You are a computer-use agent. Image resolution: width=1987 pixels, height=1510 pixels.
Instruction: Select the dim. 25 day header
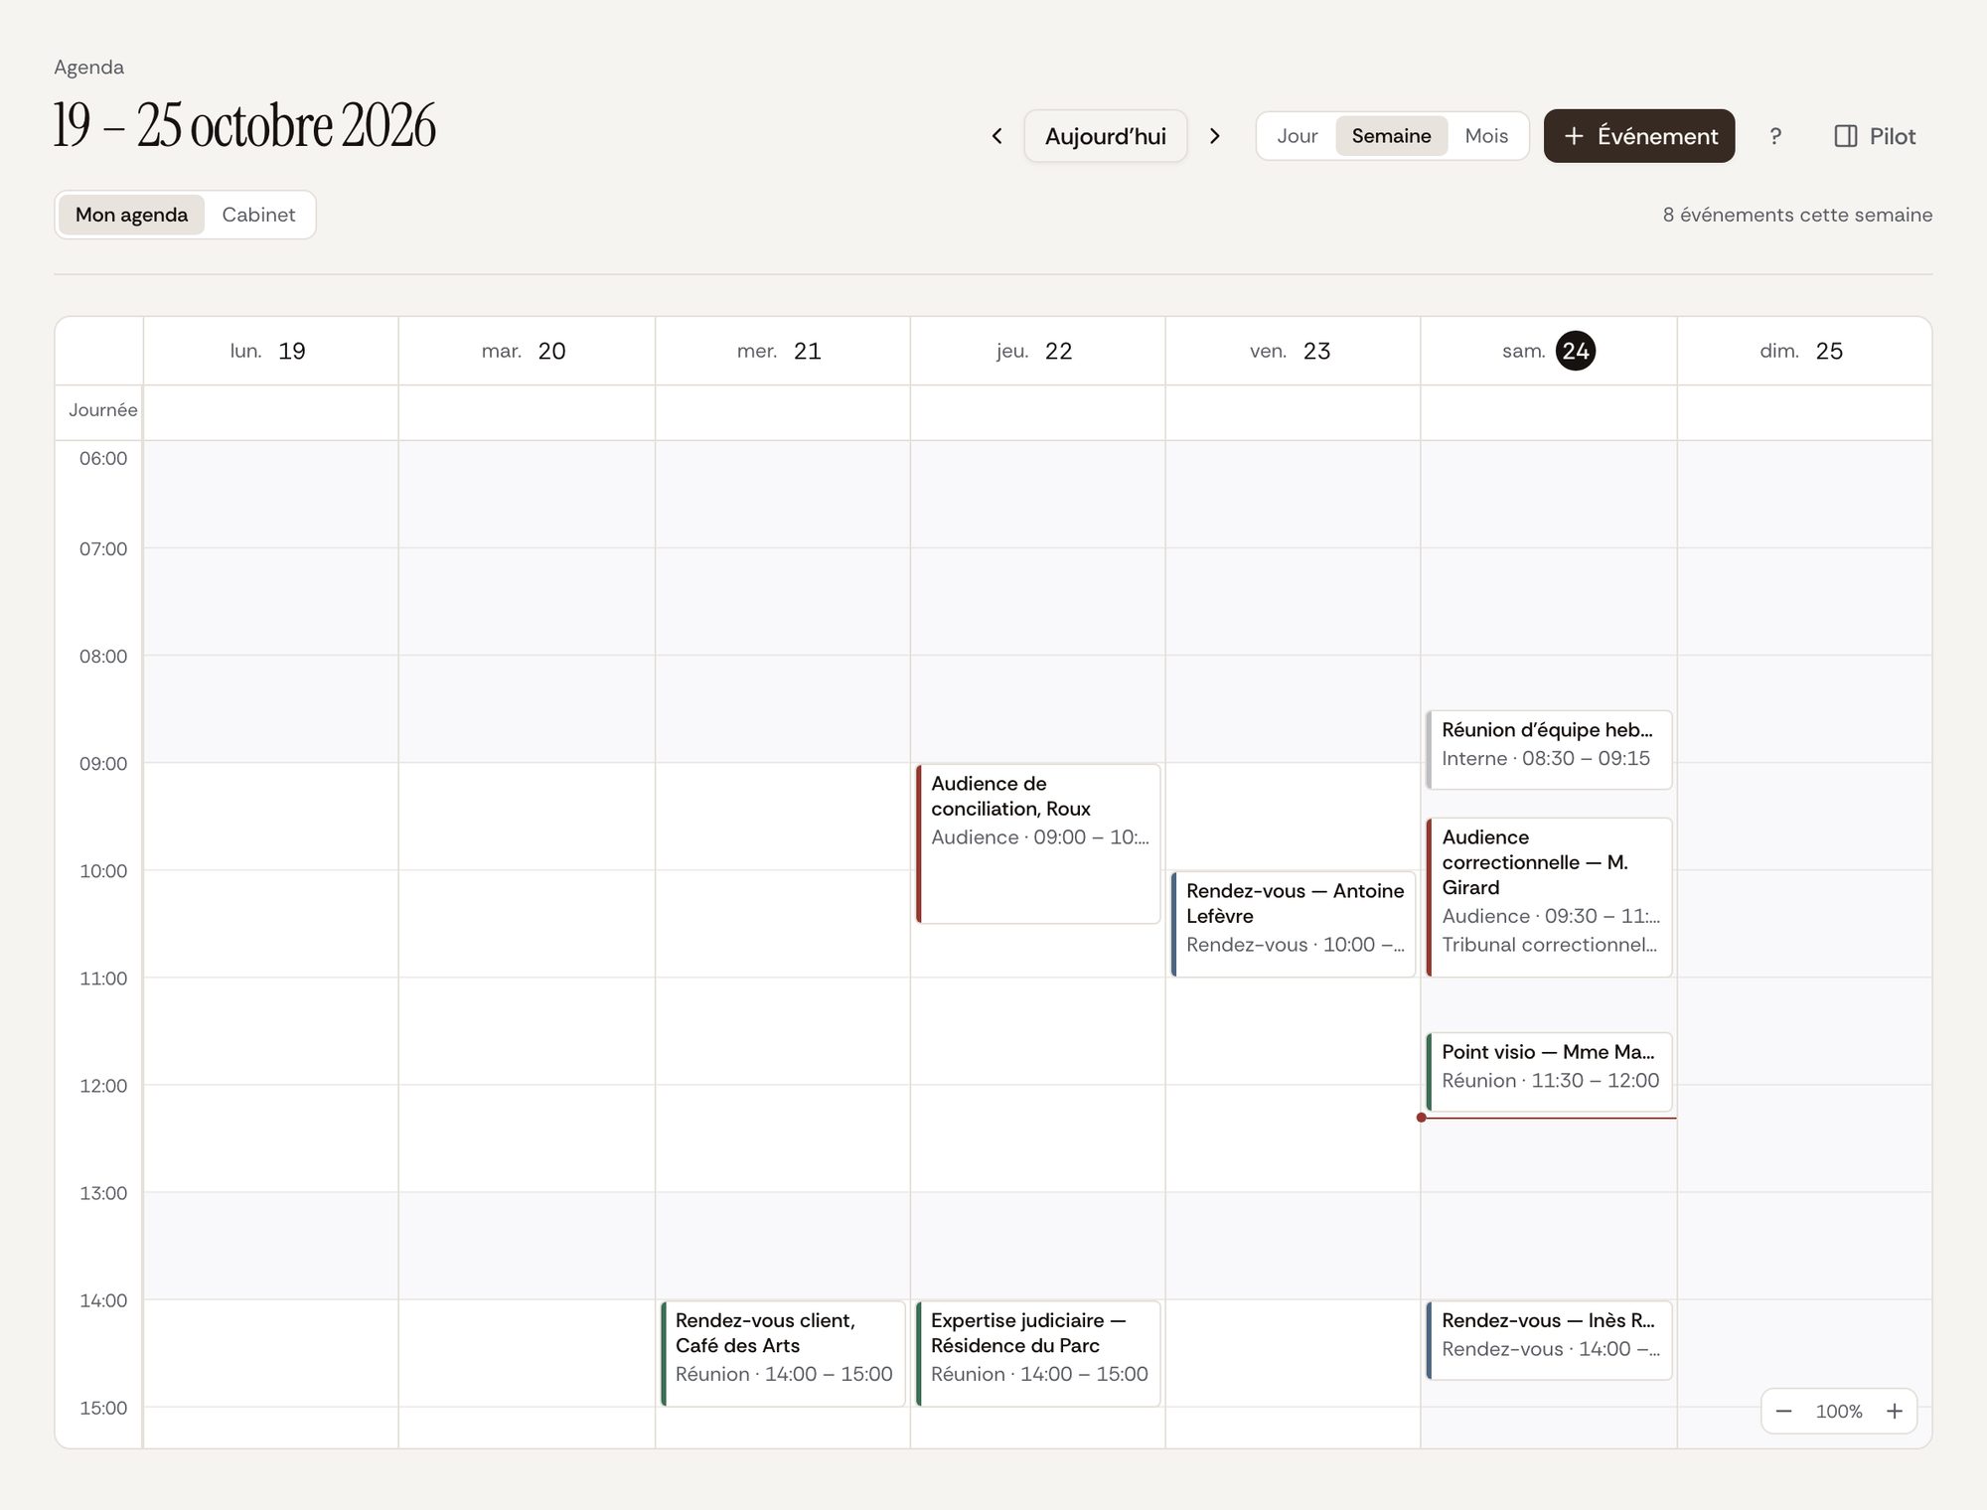pos(1804,351)
